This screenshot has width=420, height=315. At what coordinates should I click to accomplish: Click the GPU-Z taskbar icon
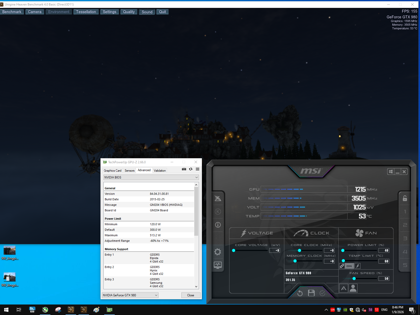point(109,310)
